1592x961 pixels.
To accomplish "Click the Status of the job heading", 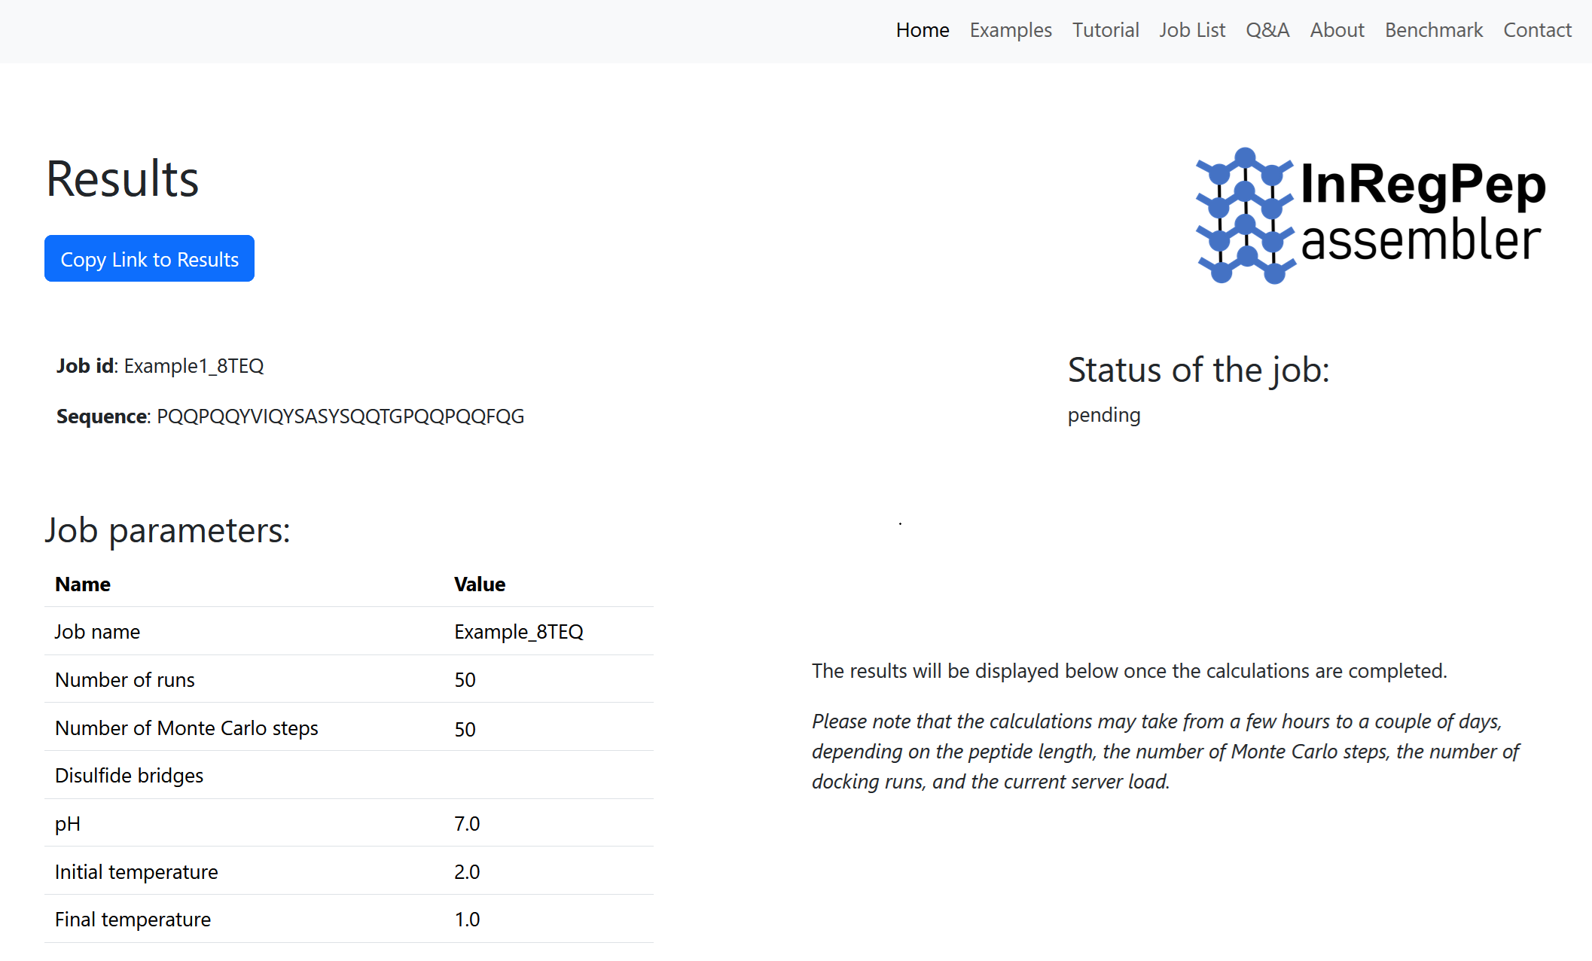I will pyautogui.click(x=1199, y=371).
